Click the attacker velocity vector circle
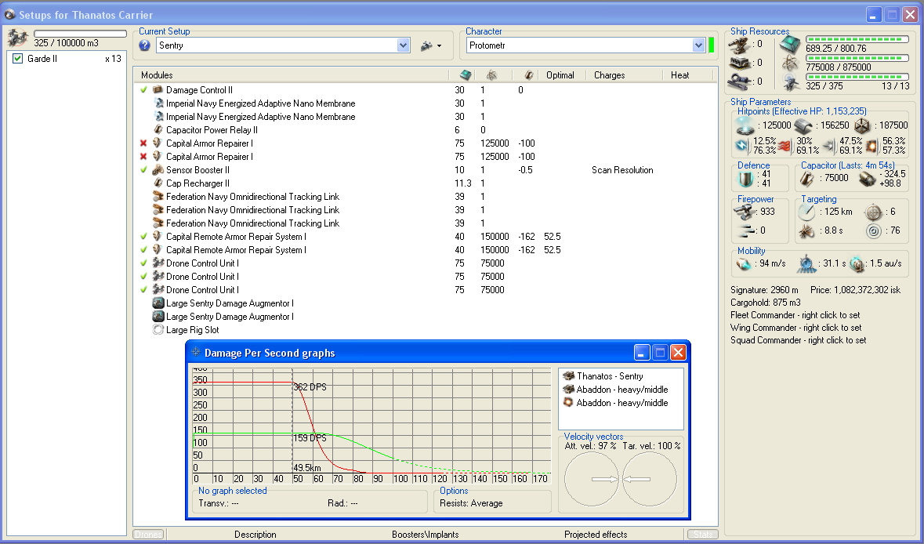Screen dimensions: 924x544 592,479
